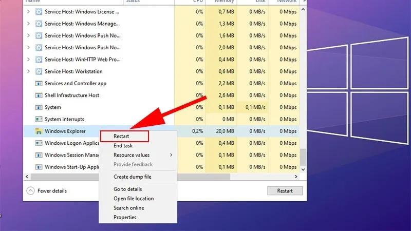Expand Service Host: Windows License row

(x=28, y=12)
